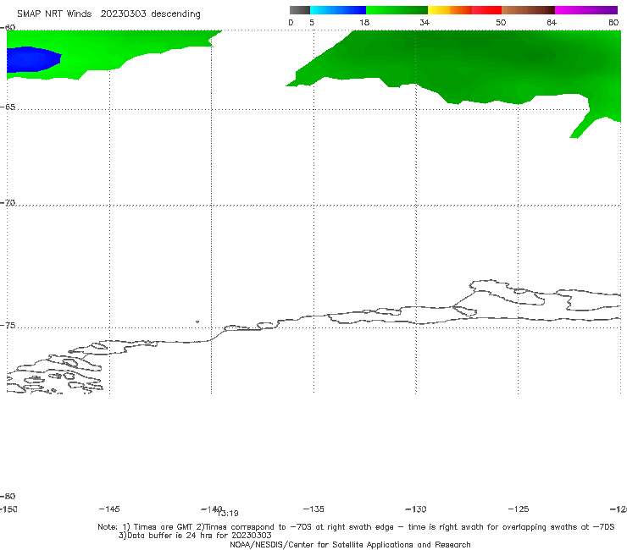The width and height of the screenshot is (627, 550).
Task: Click the color bar label '5'
Action: pyautogui.click(x=312, y=23)
